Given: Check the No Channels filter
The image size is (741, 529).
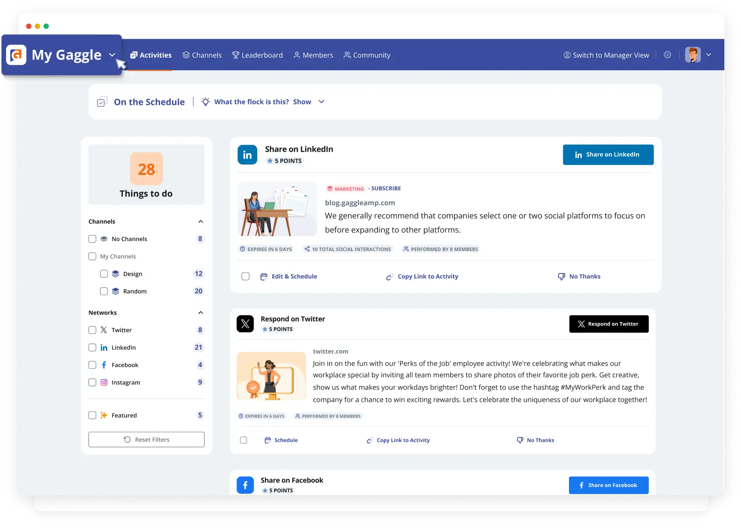Looking at the screenshot, I should 92,239.
